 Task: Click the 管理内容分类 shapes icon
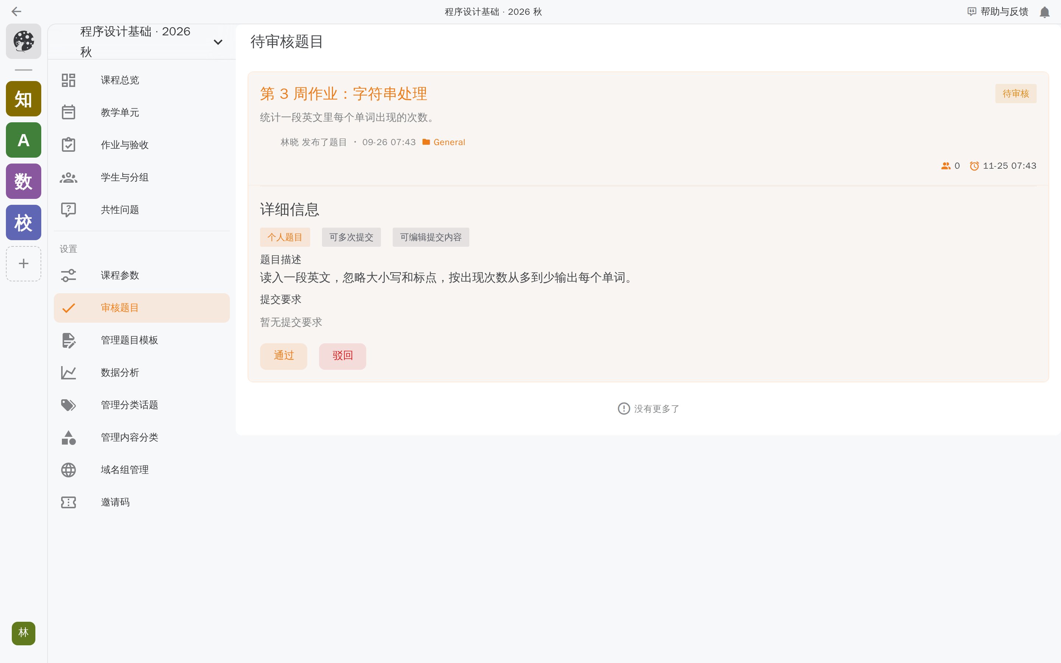pyautogui.click(x=69, y=438)
